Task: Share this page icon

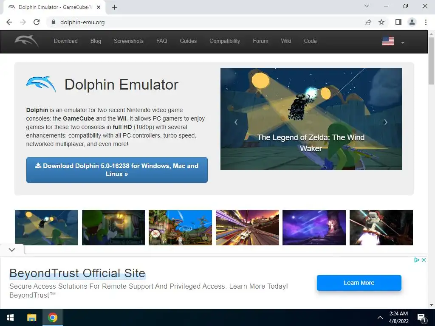Action: click(368, 22)
